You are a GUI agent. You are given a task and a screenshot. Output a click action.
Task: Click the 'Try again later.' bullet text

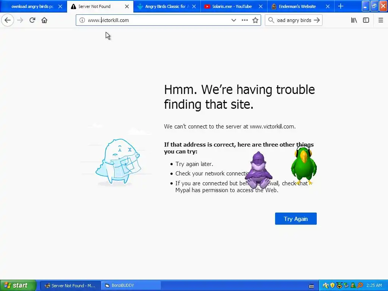coord(194,164)
